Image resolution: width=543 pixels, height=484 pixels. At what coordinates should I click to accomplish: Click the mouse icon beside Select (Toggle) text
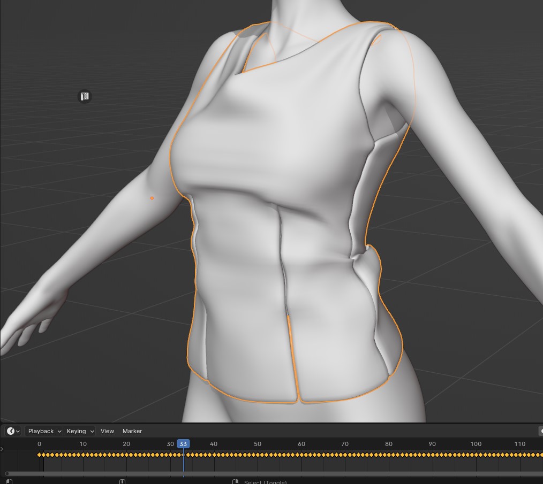(236, 481)
